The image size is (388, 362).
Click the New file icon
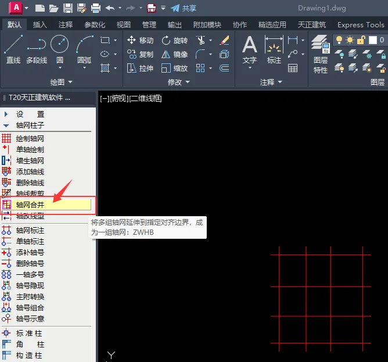click(x=40, y=8)
